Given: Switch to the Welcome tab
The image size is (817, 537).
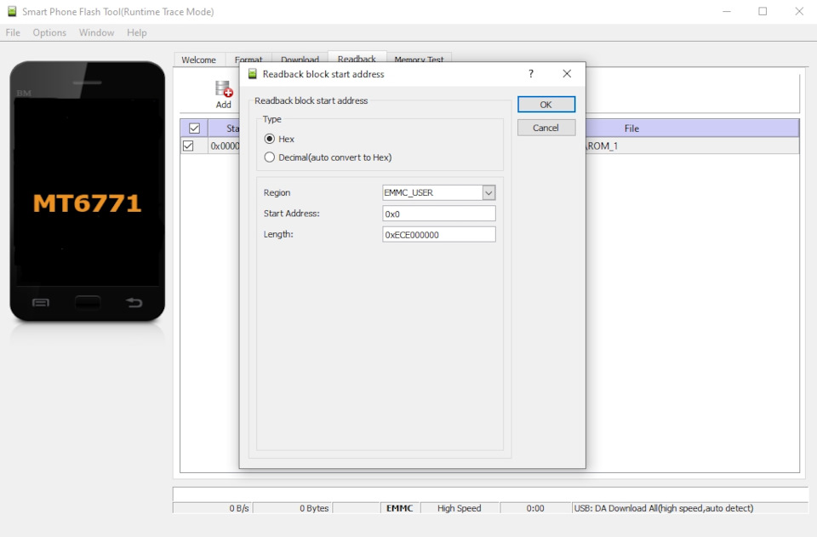Looking at the screenshot, I should click(198, 60).
